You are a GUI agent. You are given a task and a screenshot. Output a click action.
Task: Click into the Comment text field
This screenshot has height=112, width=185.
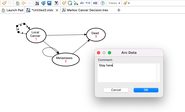(126, 72)
